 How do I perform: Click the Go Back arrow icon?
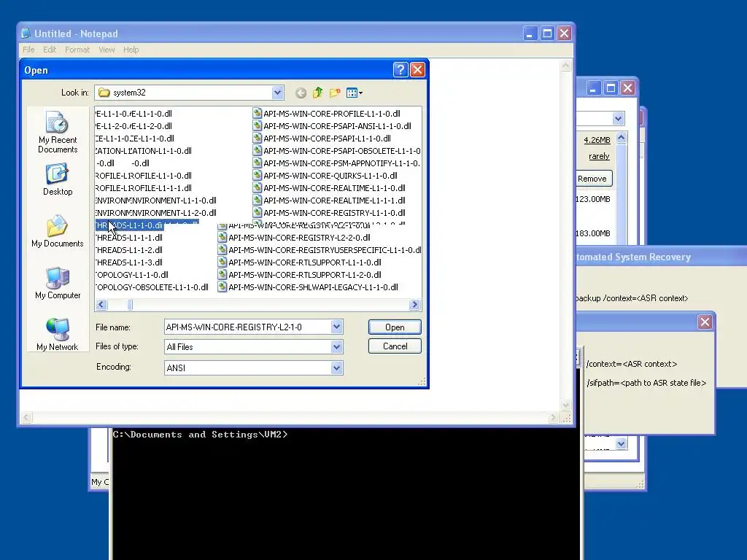click(301, 93)
